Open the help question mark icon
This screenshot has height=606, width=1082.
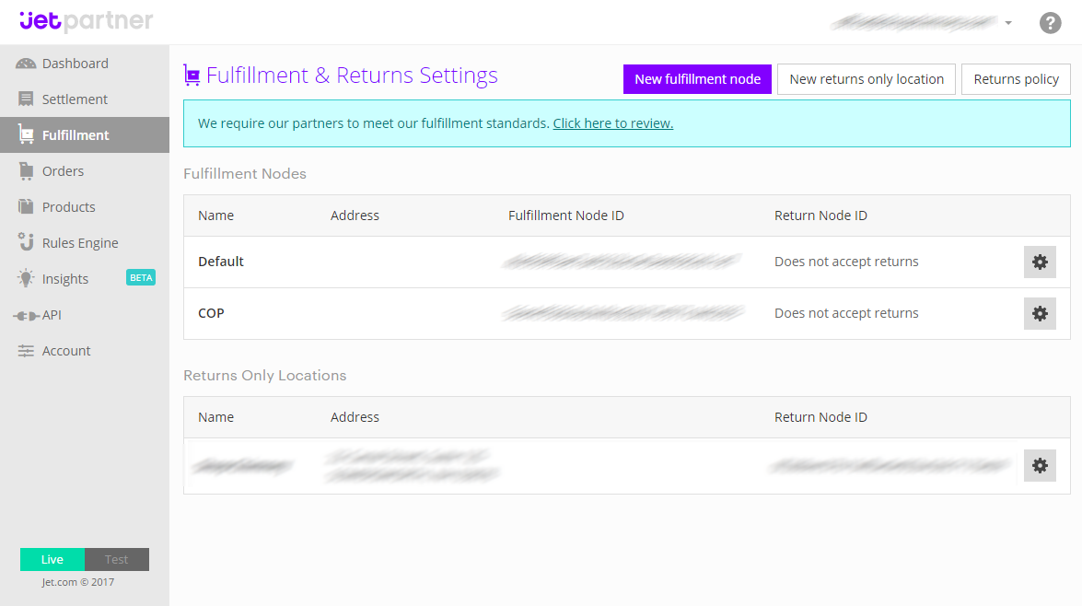click(1051, 23)
